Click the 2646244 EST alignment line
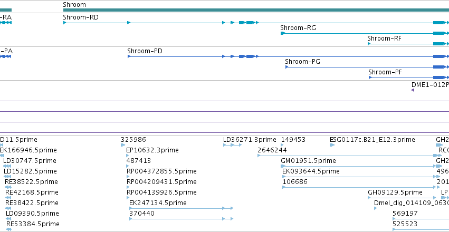449x232 pixels. [x=347, y=156]
